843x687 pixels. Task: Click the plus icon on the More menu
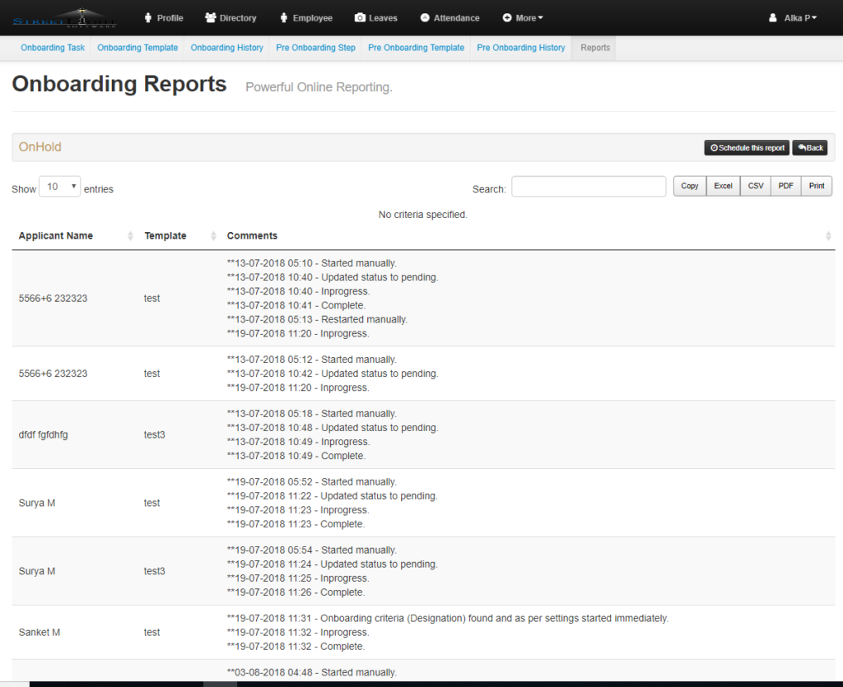[507, 17]
